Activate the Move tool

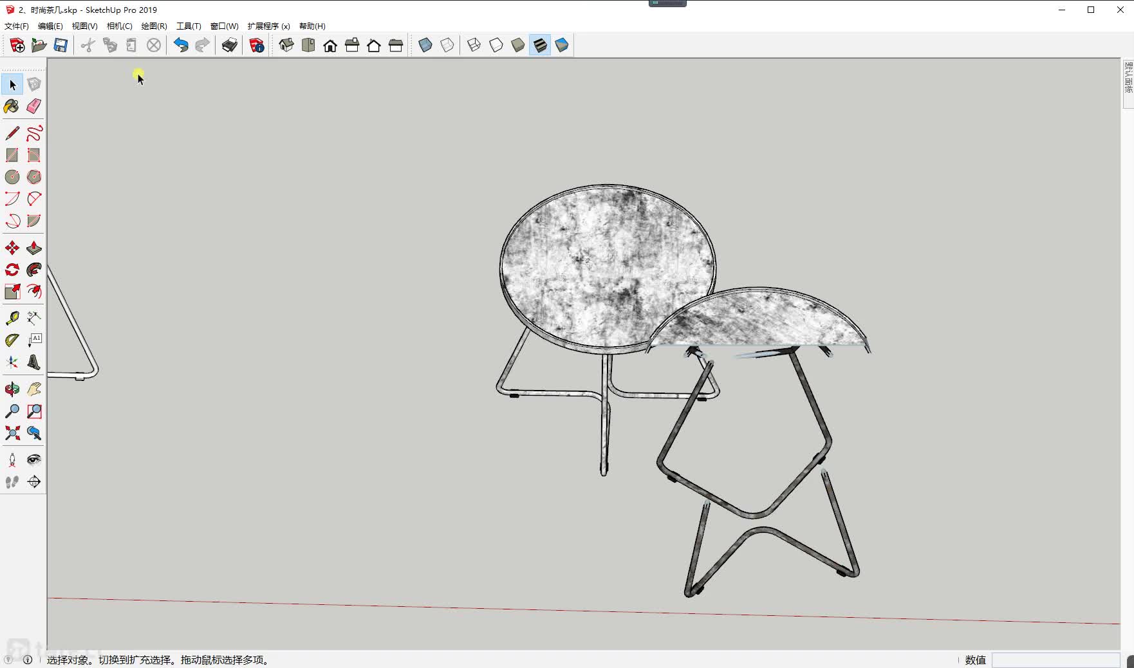pyautogui.click(x=12, y=248)
